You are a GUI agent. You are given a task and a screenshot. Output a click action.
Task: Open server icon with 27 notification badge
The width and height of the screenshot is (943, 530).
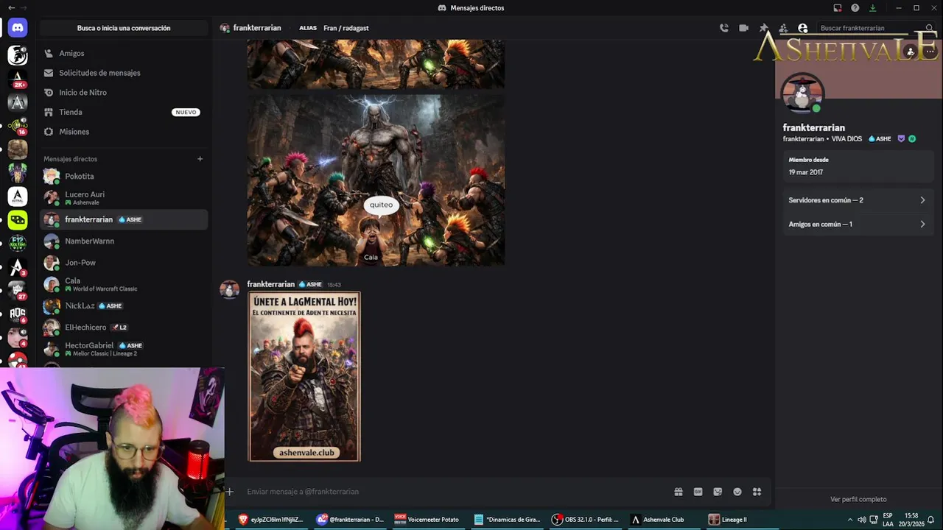(18, 291)
